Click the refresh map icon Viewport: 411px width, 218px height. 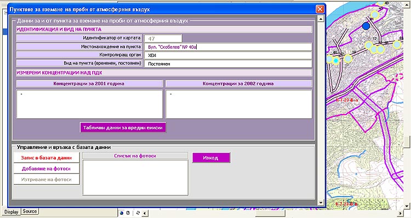point(138,213)
